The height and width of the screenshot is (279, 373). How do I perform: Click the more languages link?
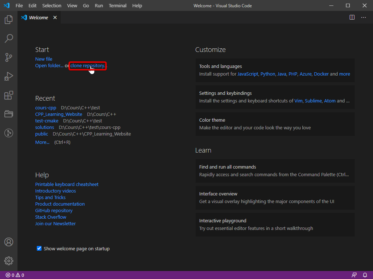[345, 74]
